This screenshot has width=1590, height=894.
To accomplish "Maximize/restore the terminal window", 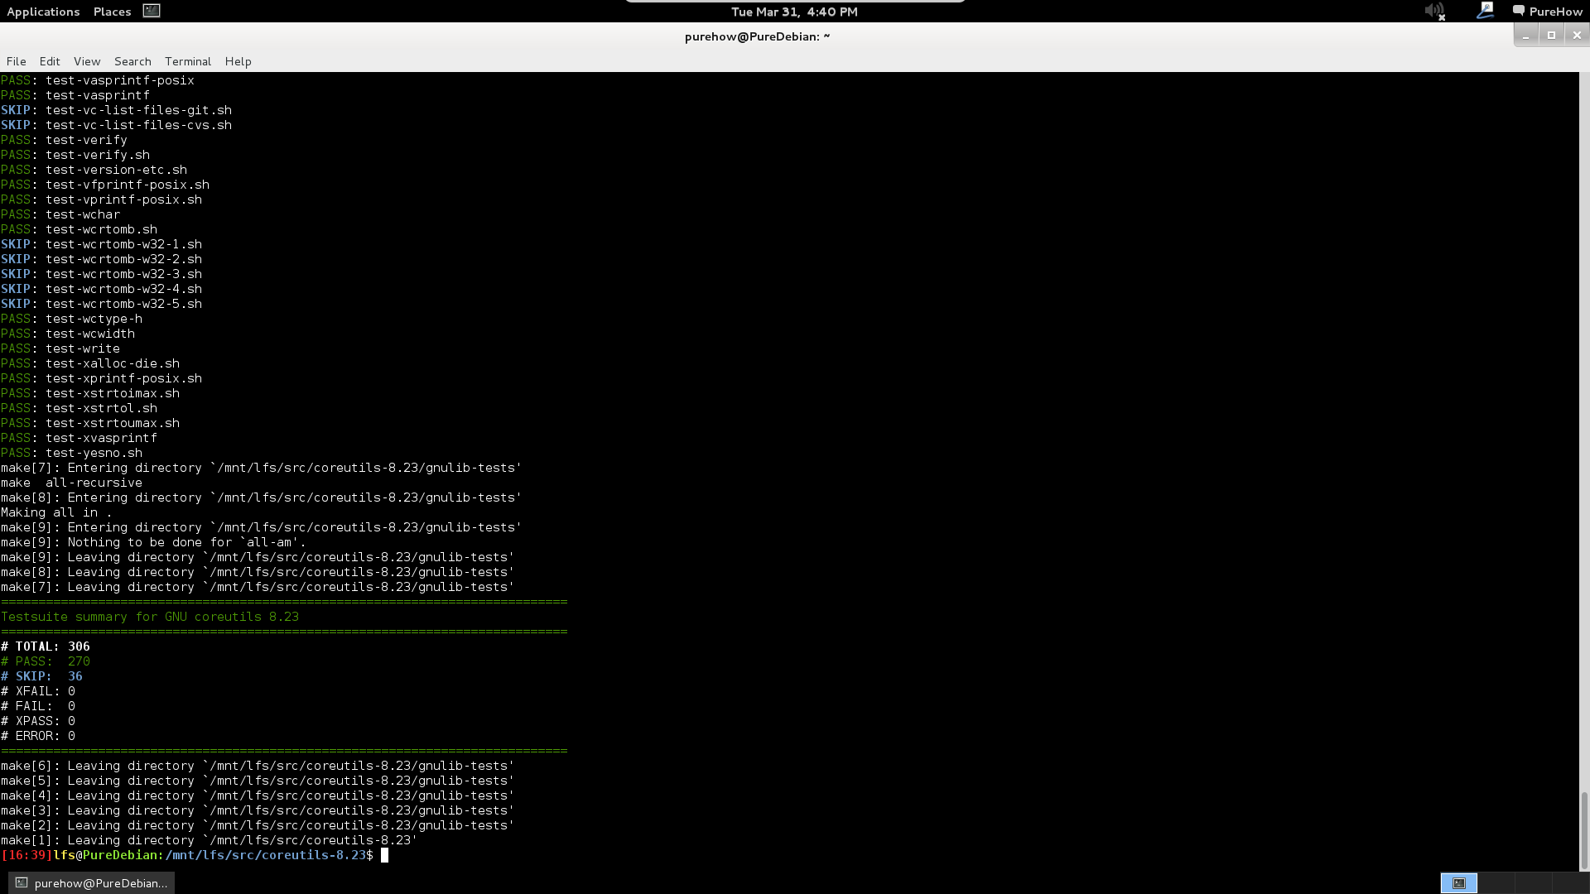I will (x=1551, y=35).
